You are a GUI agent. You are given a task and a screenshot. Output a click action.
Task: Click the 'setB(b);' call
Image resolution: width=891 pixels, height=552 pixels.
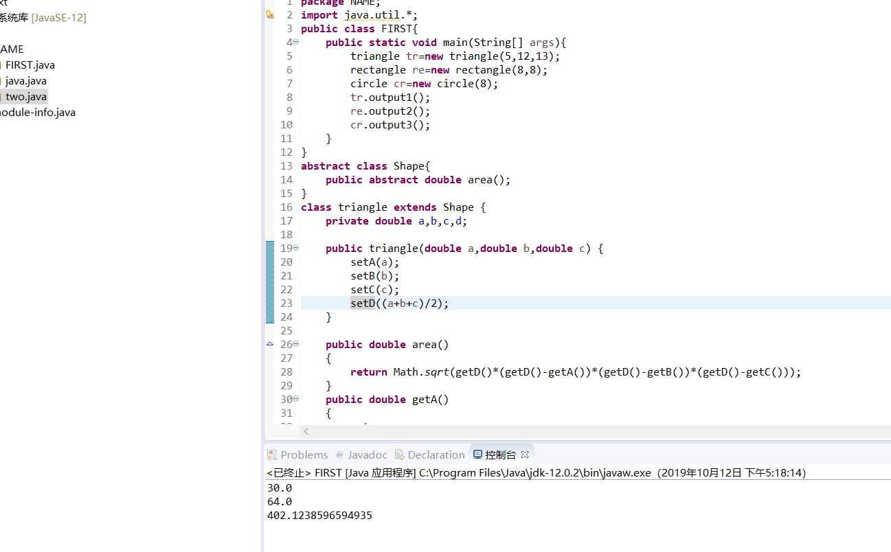tap(375, 276)
